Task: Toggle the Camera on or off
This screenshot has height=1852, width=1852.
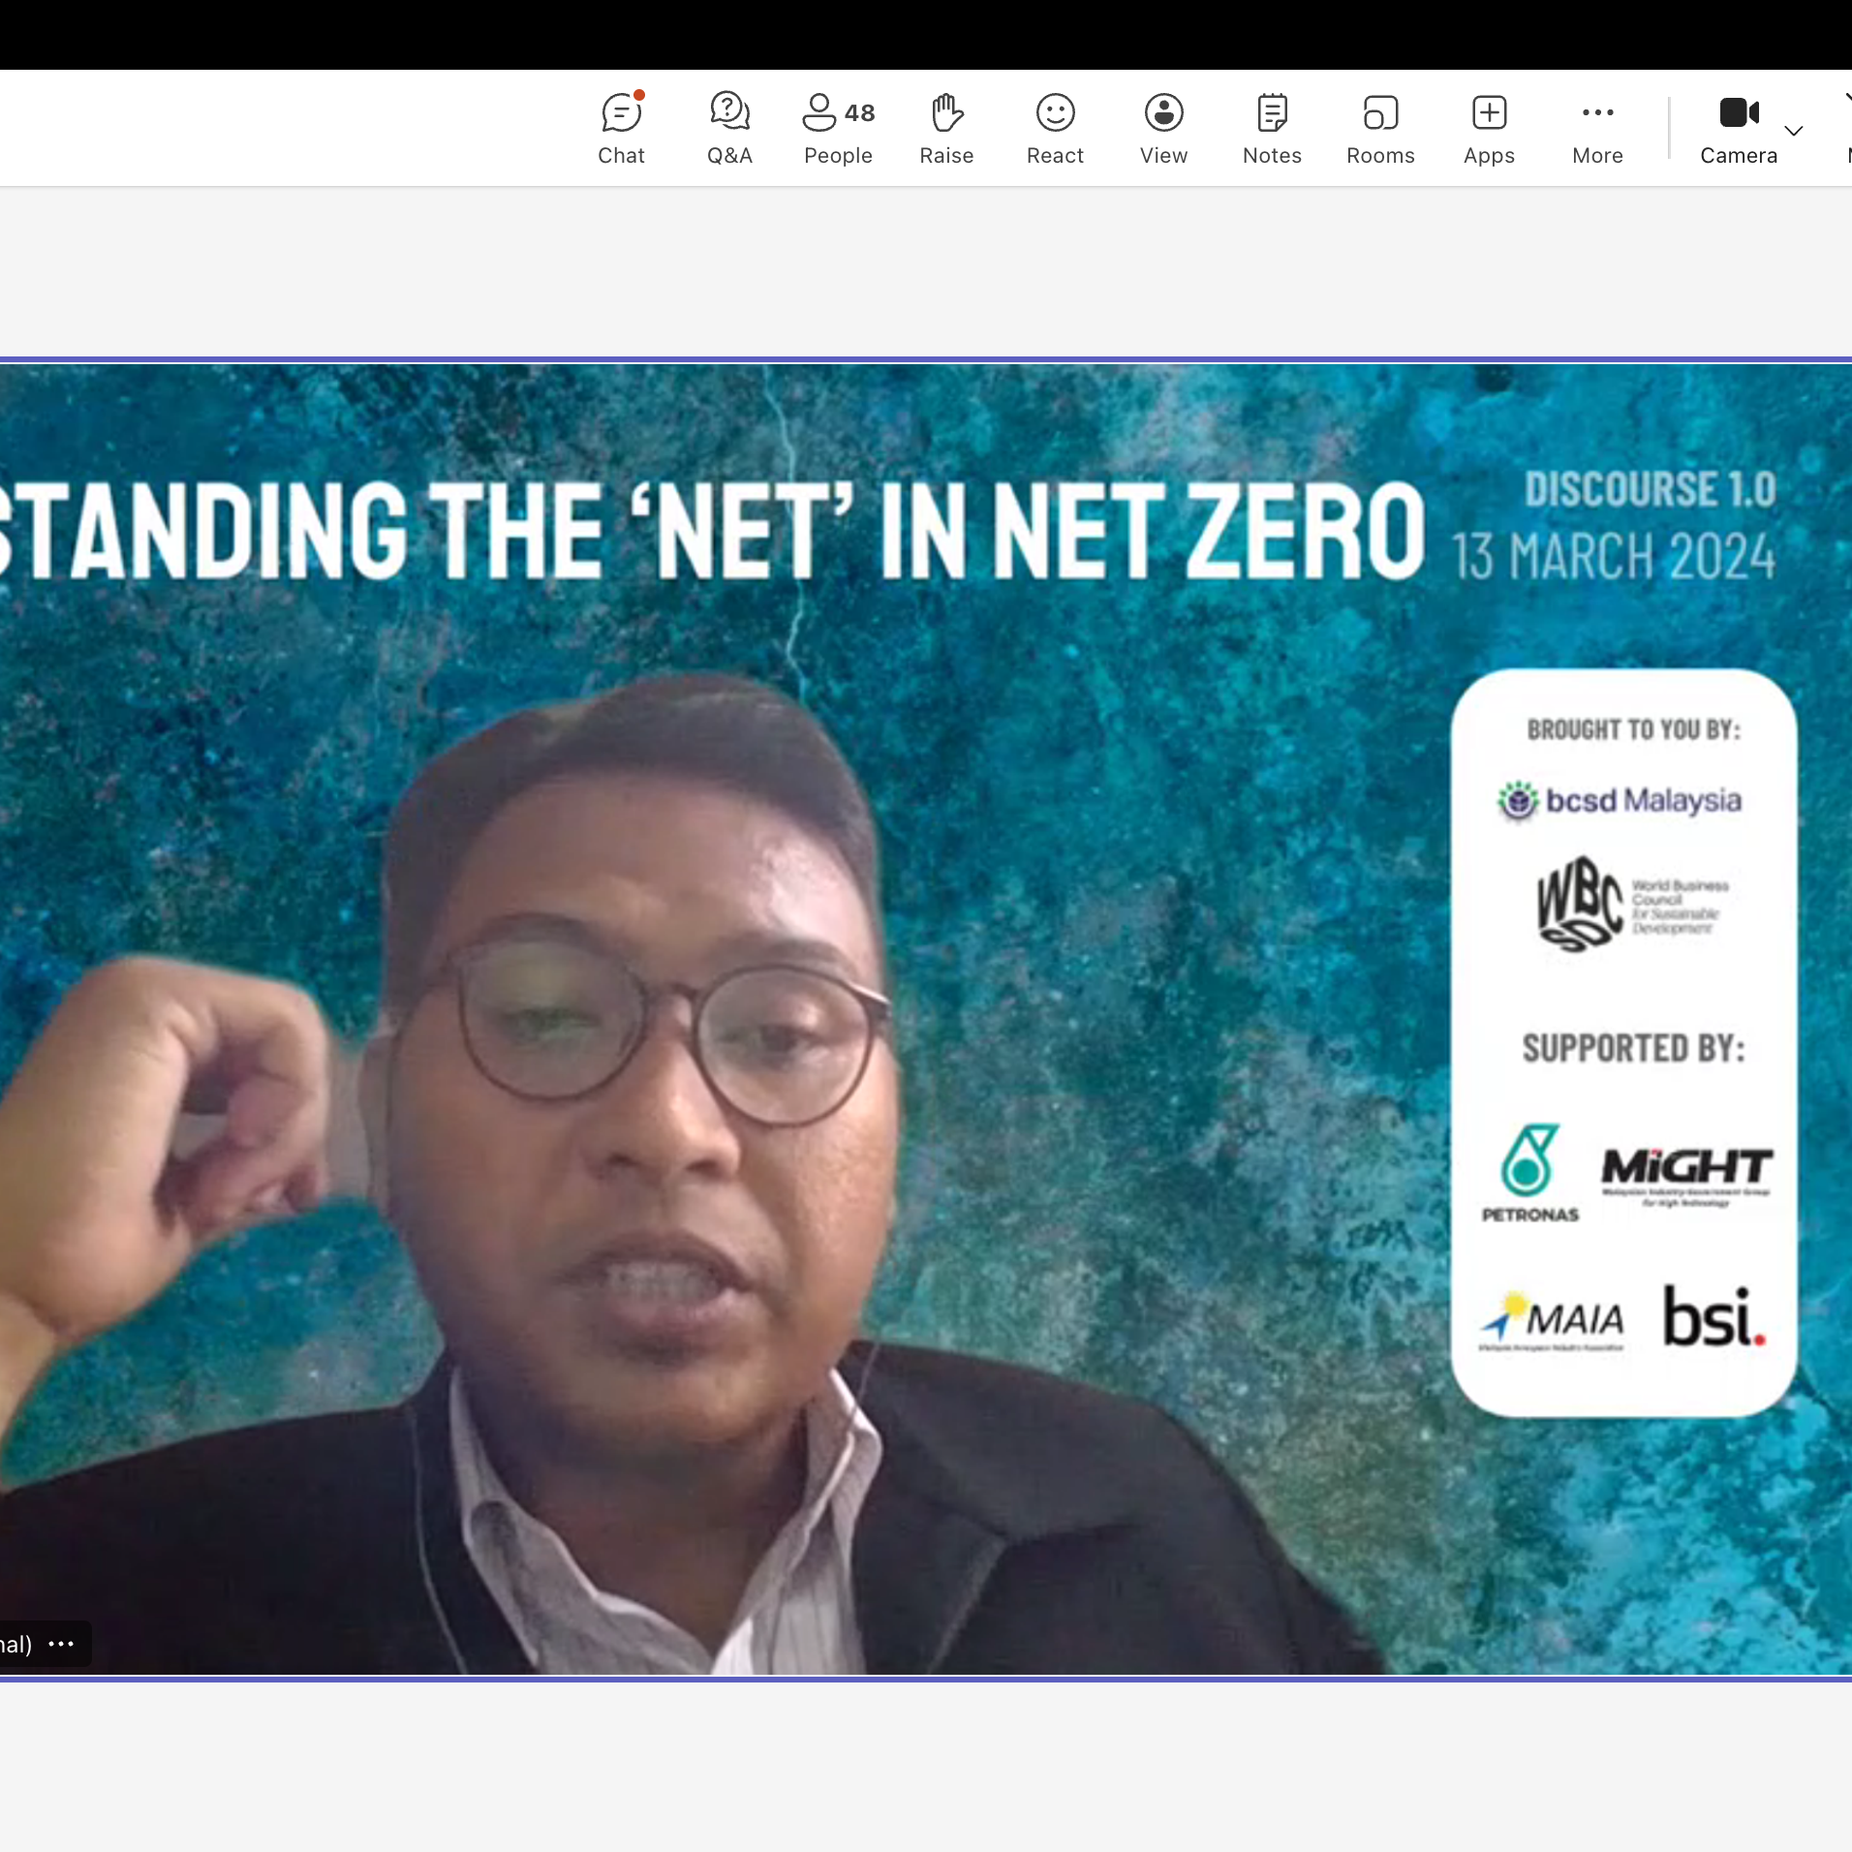Action: point(1739,128)
